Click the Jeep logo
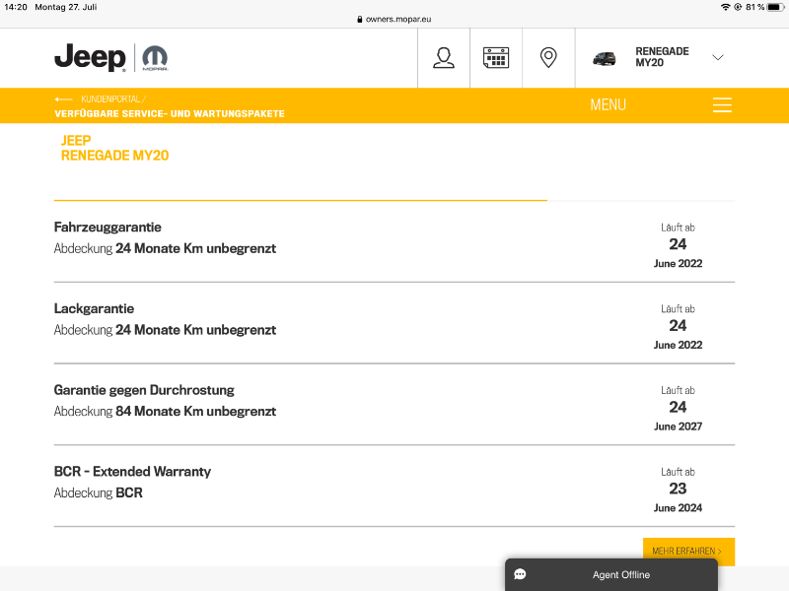Image resolution: width=789 pixels, height=591 pixels. 90,57
